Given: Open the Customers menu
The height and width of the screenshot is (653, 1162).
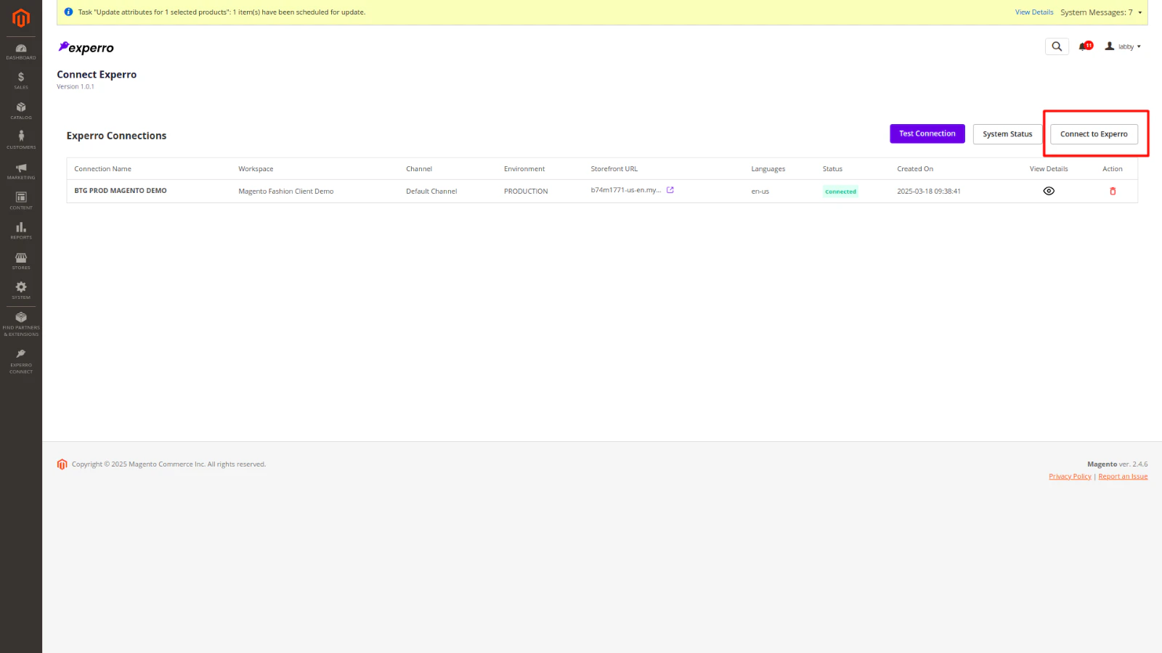Looking at the screenshot, I should (x=21, y=141).
